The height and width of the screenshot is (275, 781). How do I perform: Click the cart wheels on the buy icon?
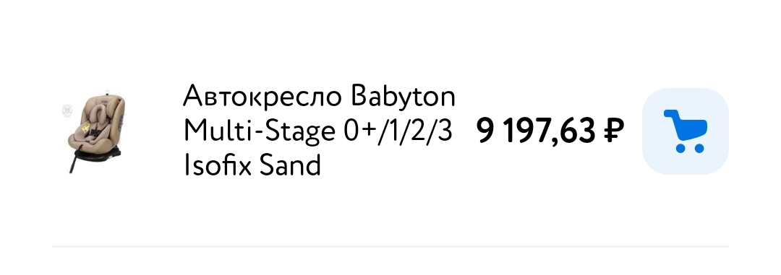[x=690, y=148]
